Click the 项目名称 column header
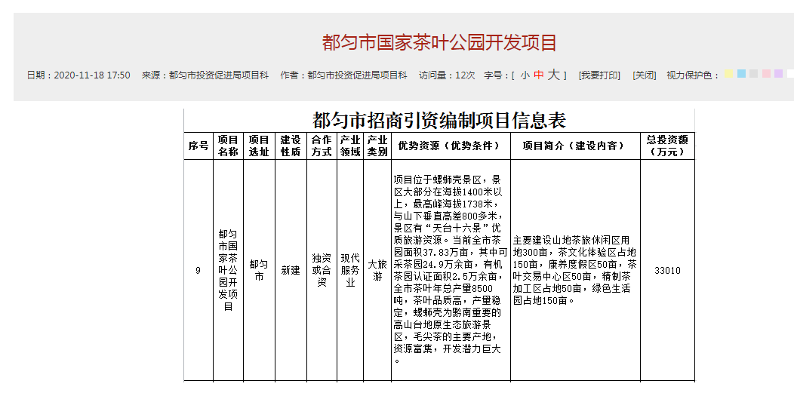 [x=229, y=146]
